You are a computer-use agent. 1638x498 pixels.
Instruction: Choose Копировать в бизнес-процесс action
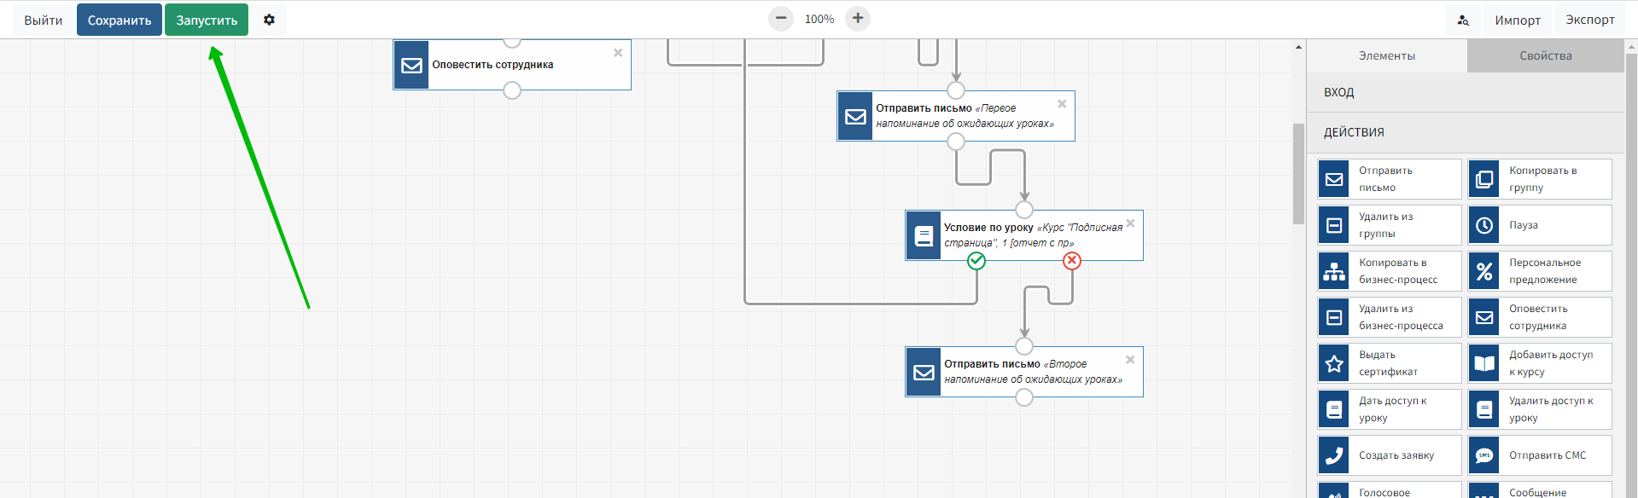coord(1389,271)
